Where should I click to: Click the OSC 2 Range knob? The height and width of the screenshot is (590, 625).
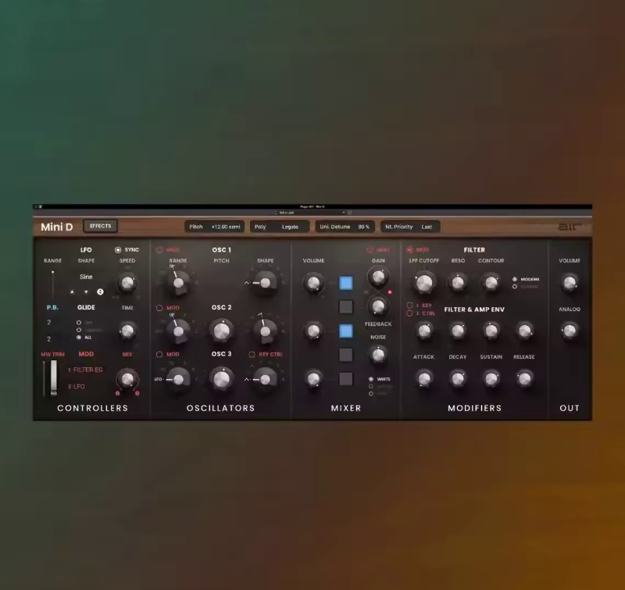(x=178, y=331)
